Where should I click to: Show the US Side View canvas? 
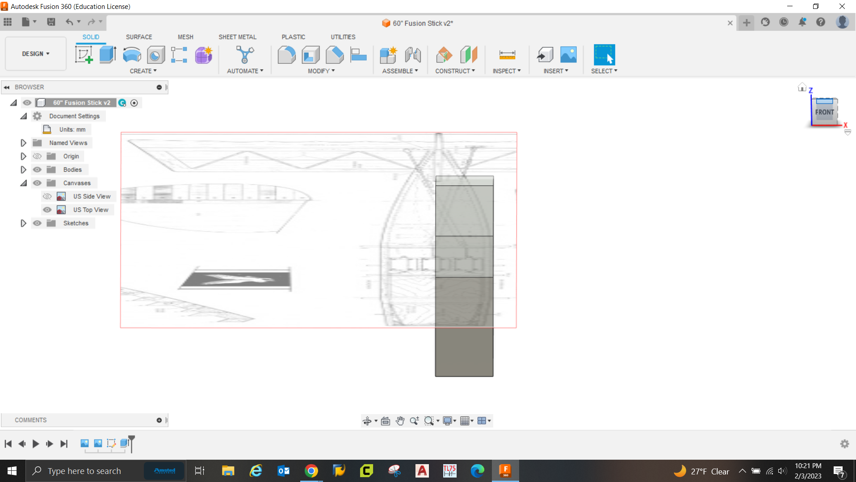47,196
